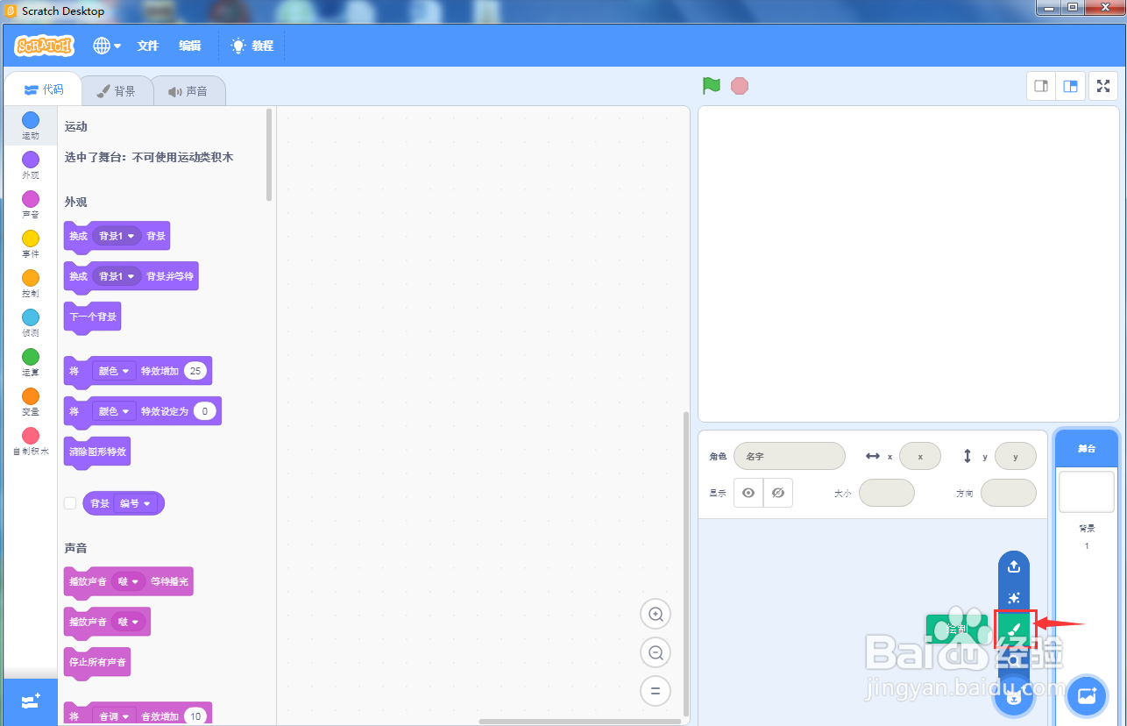Zoom out the code workspace
Viewport: 1127px width, 726px height.
(656, 652)
